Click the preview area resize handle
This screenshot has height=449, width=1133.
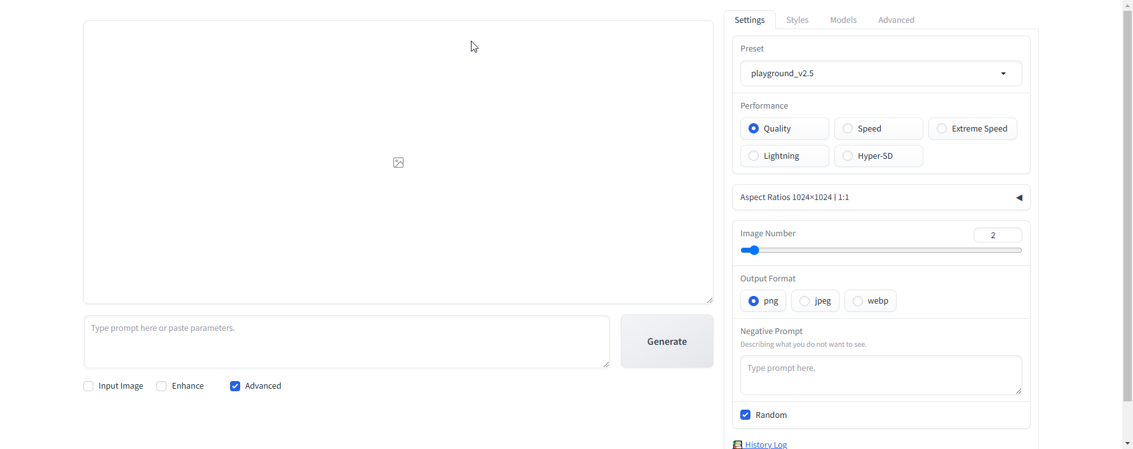point(709,300)
